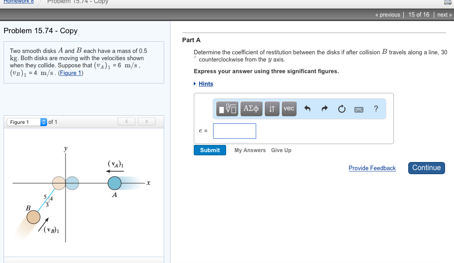Open the Provide Feedback link

pos(372,168)
